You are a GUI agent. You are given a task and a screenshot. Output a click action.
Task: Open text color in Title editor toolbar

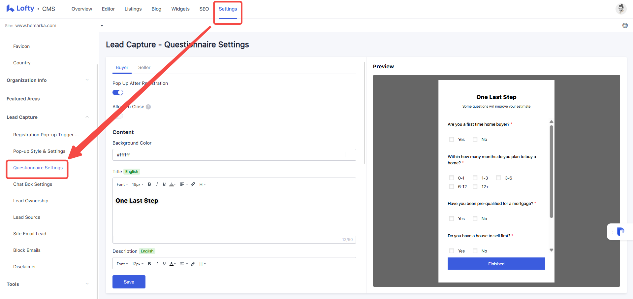click(173, 184)
